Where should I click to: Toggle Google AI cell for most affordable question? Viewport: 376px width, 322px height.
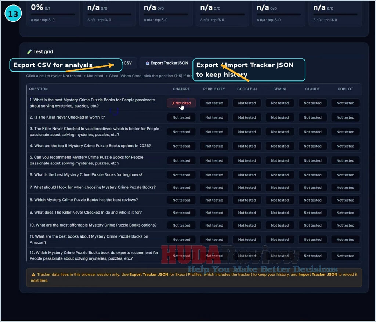(247, 225)
